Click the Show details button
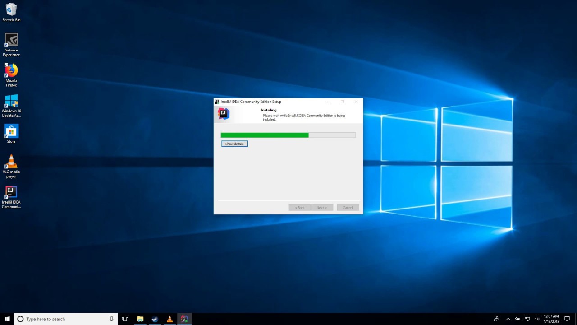Screen dimensions: 577x325 click(x=234, y=144)
